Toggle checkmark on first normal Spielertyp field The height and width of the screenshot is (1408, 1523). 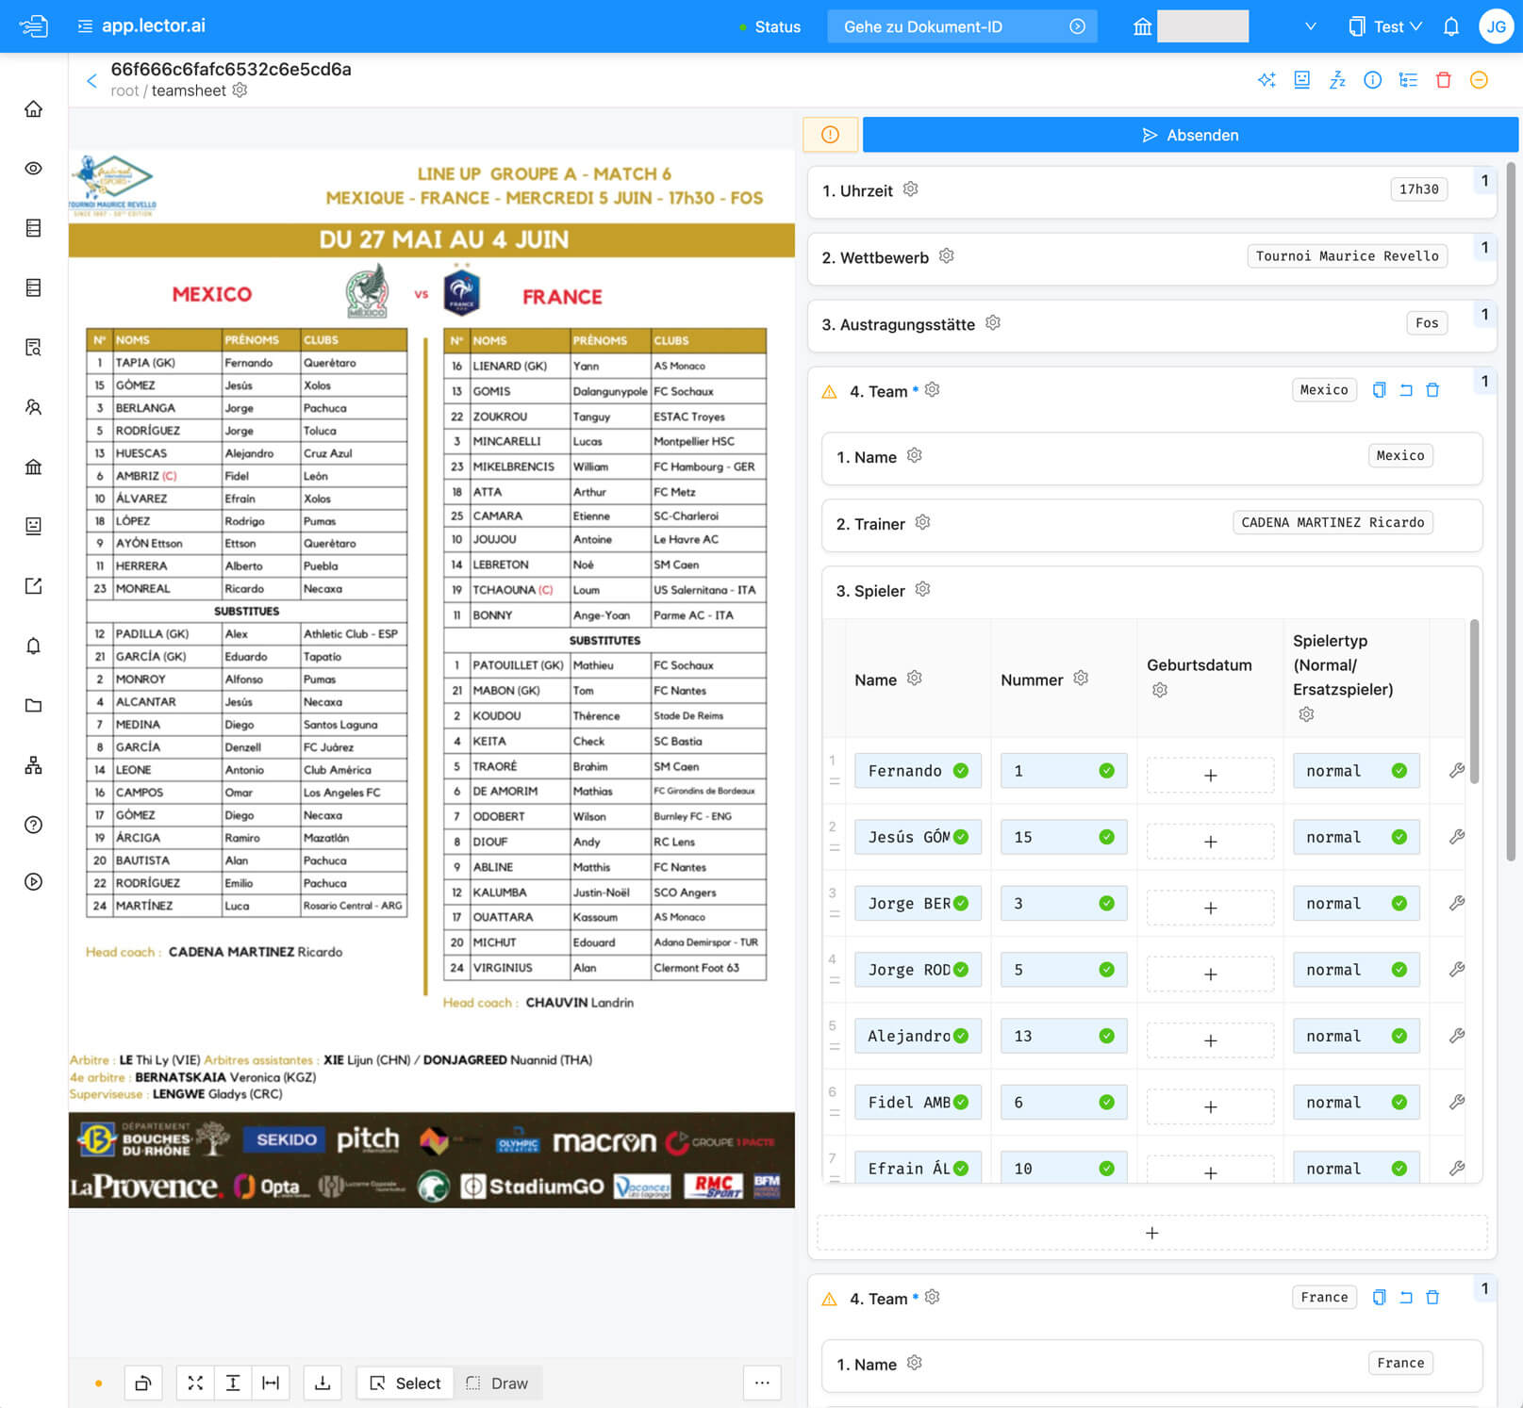[x=1399, y=771]
